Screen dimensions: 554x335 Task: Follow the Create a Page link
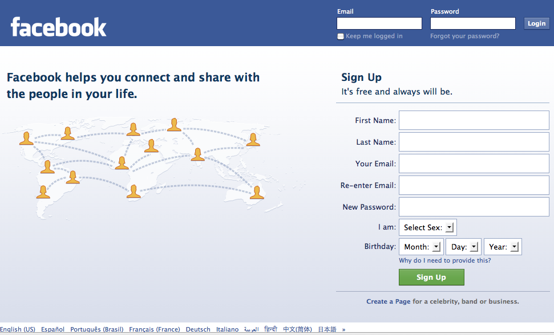point(388,301)
